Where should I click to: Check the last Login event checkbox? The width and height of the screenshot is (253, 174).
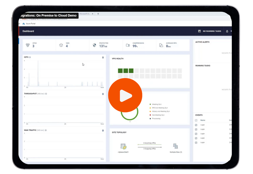click(x=196, y=143)
